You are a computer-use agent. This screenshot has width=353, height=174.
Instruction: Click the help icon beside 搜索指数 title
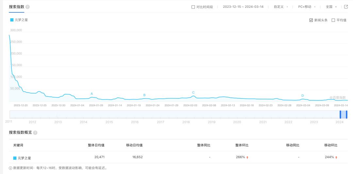click(x=27, y=7)
